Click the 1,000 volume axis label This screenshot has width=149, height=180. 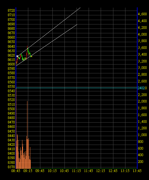(x=142, y=135)
